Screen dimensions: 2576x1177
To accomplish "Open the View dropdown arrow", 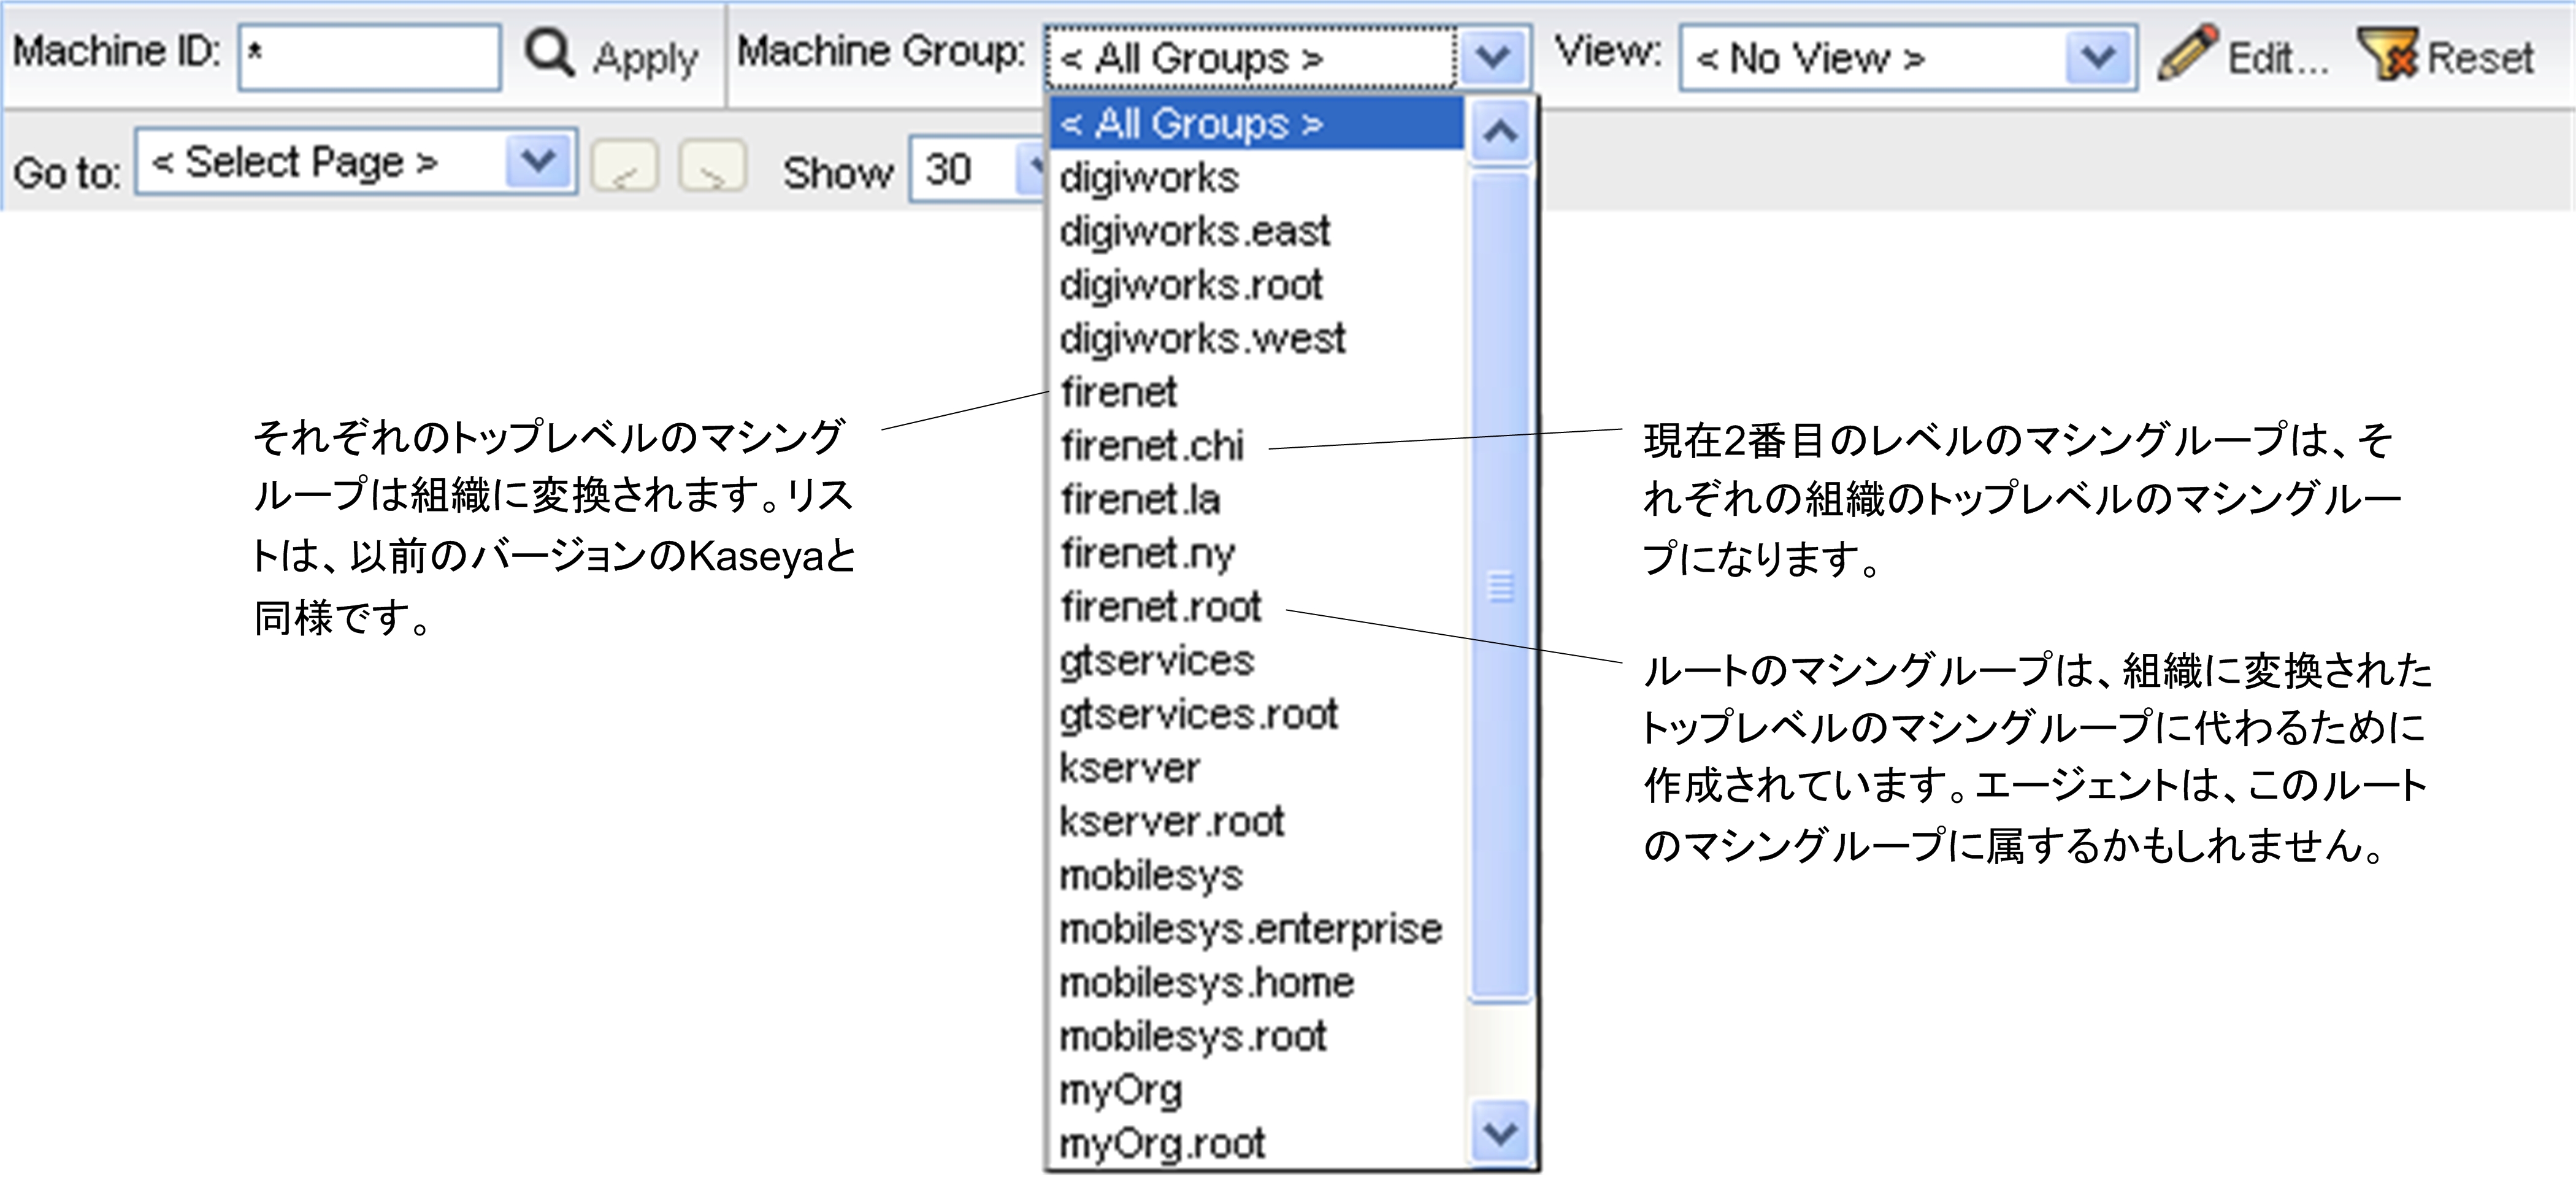I will click(2098, 57).
